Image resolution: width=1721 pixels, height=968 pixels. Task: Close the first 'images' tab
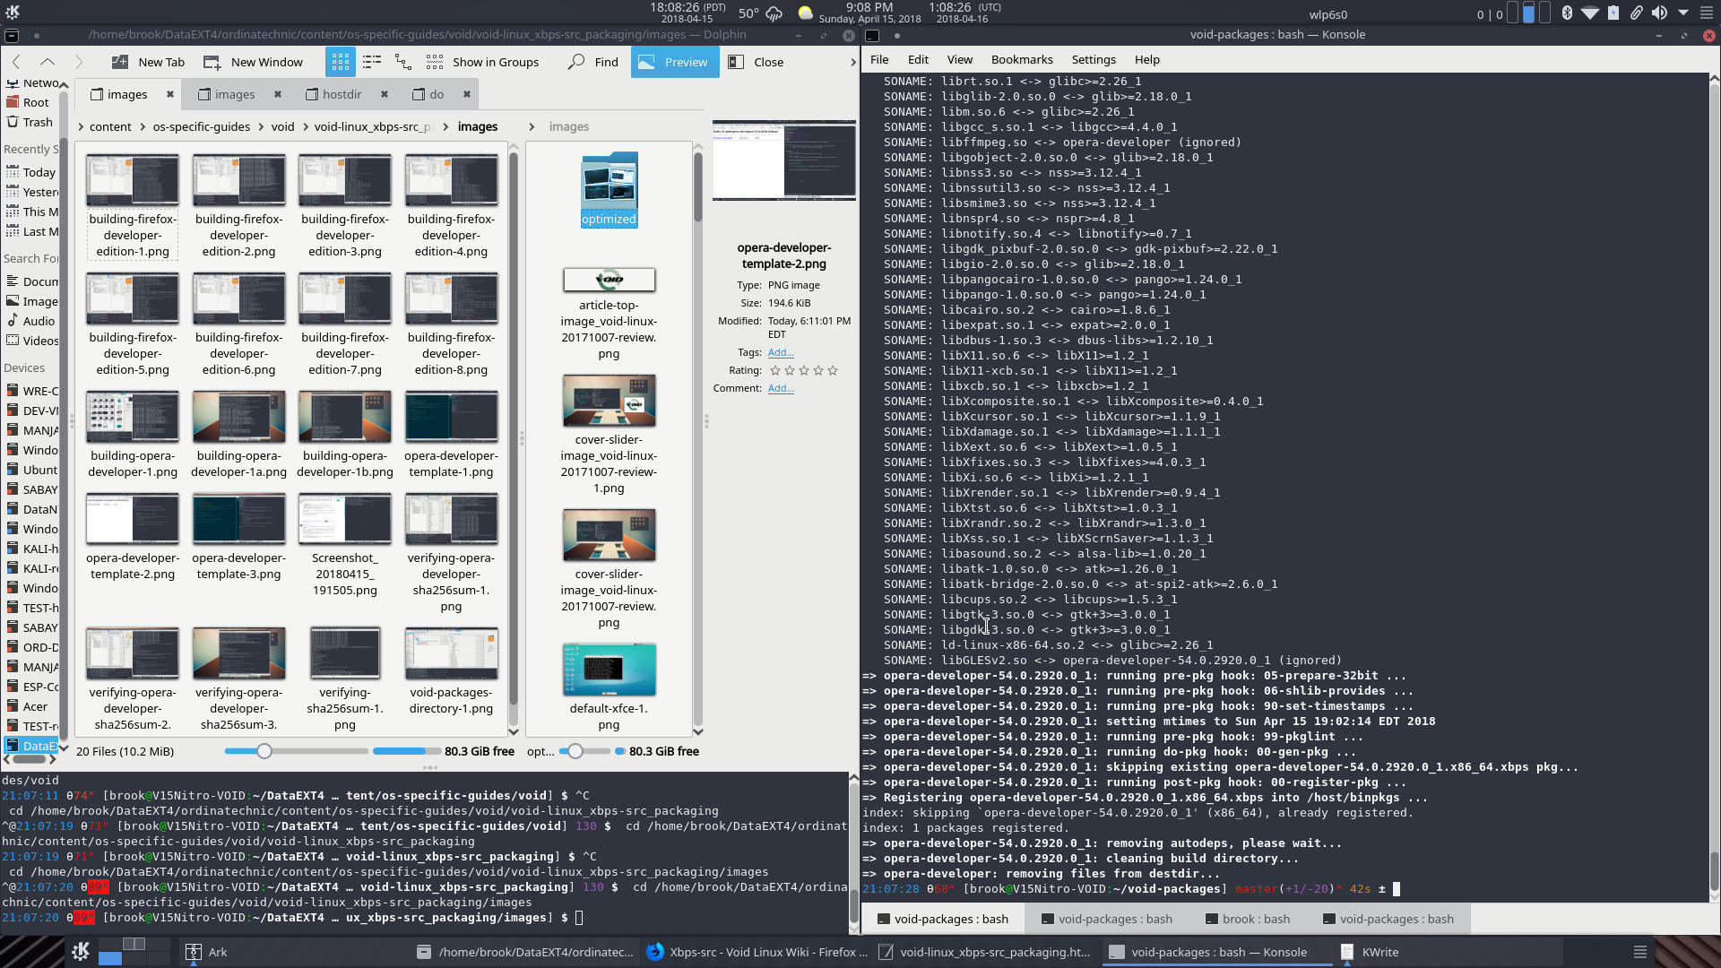pyautogui.click(x=169, y=94)
